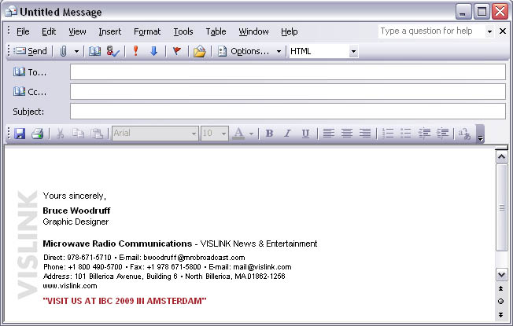Click the Increase Indent icon
Screen dimensions: 513x326
[x=442, y=134]
